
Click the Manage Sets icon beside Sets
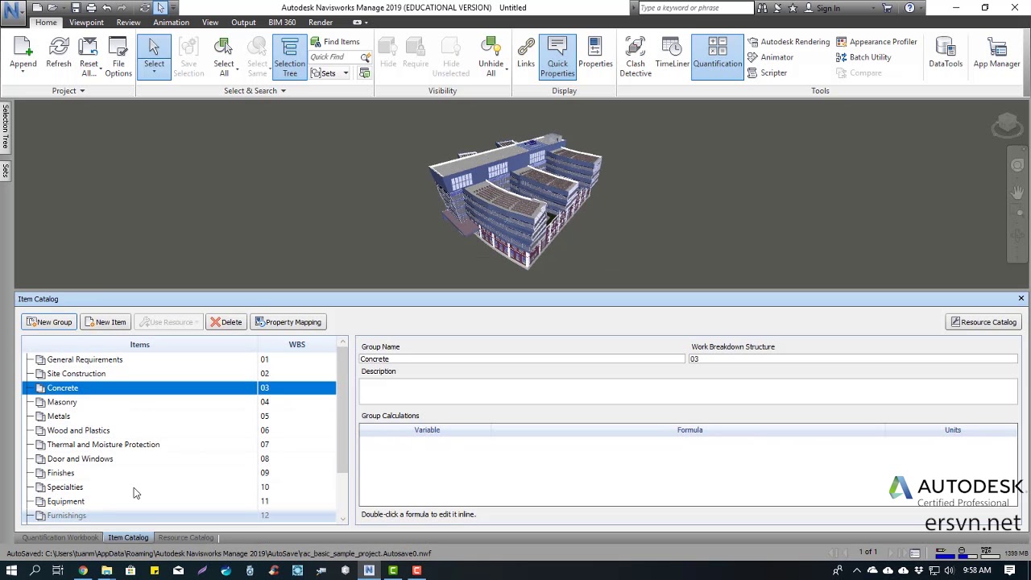pyautogui.click(x=364, y=73)
